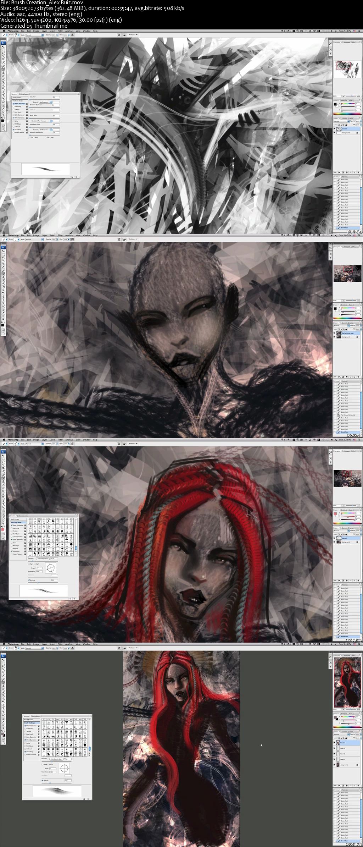Select the Crop tool in the 2:49 PM frame
The height and width of the screenshot is (847, 363).
(3, 59)
